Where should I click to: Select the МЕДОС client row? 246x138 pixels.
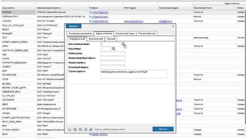pyautogui.click(x=6, y=30)
